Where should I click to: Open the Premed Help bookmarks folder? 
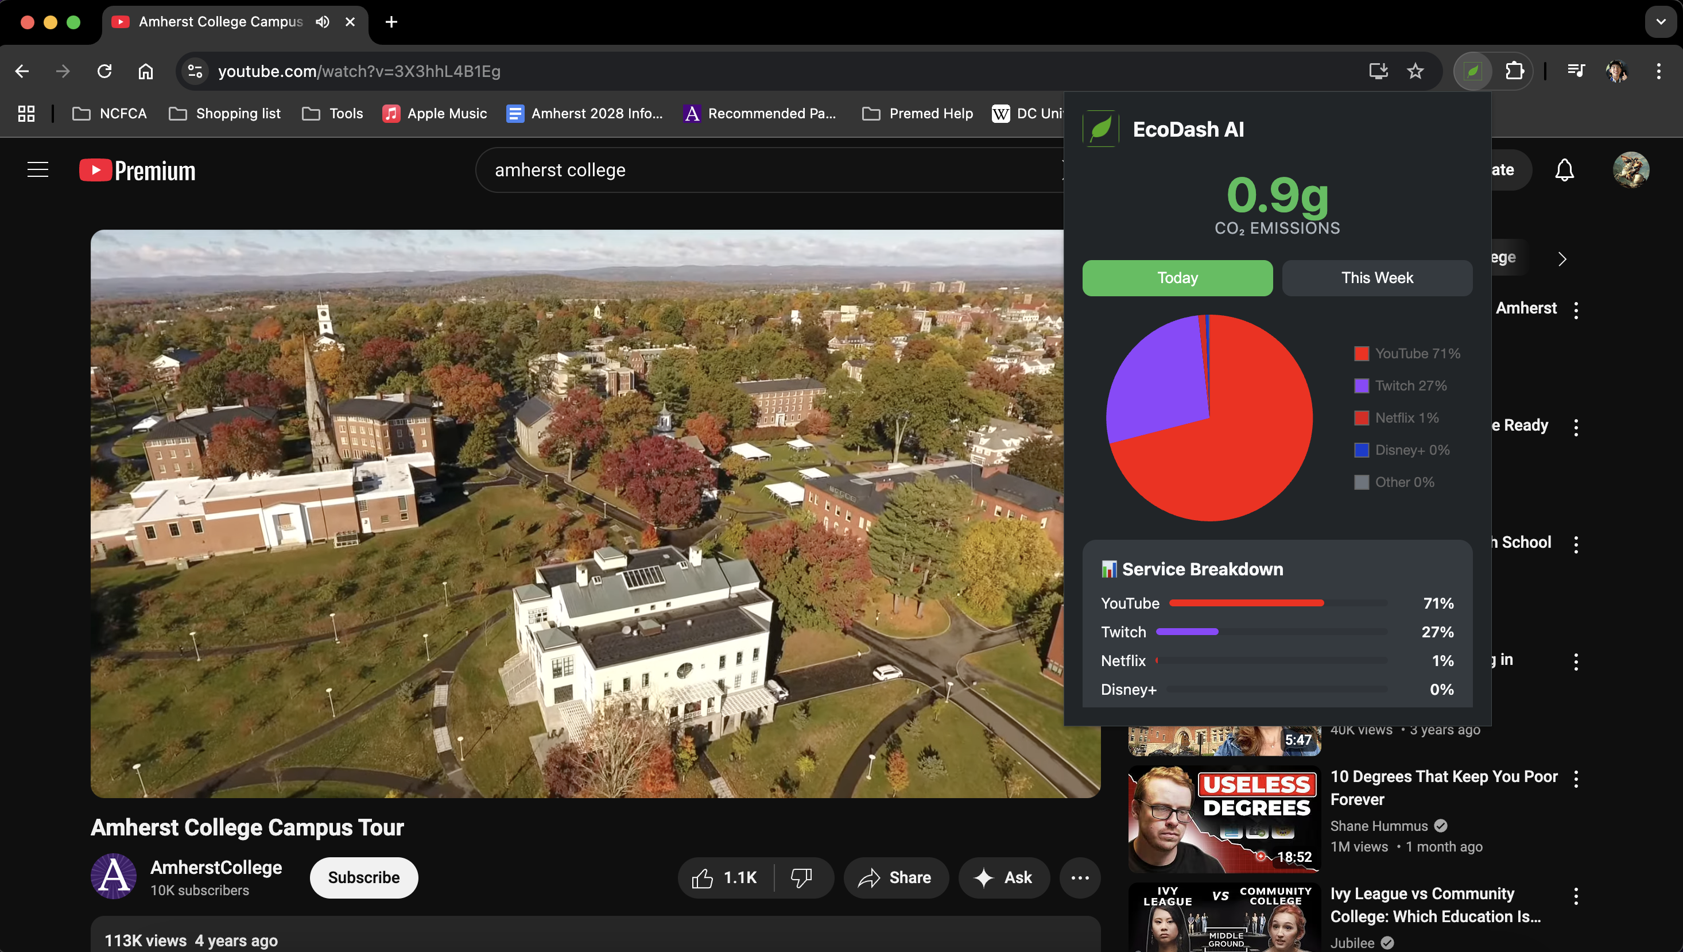(x=918, y=114)
